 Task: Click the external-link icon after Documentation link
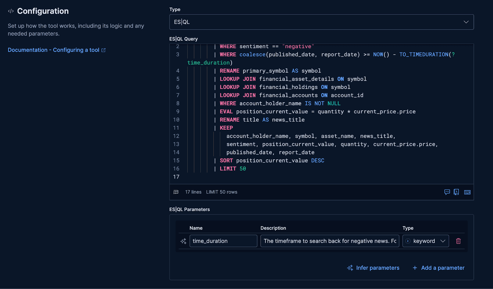pos(103,50)
